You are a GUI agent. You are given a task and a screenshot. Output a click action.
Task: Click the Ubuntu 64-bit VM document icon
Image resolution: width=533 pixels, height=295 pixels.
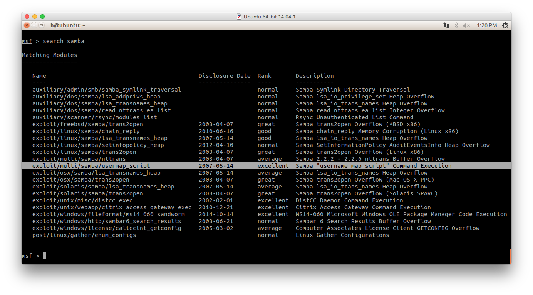tap(240, 17)
